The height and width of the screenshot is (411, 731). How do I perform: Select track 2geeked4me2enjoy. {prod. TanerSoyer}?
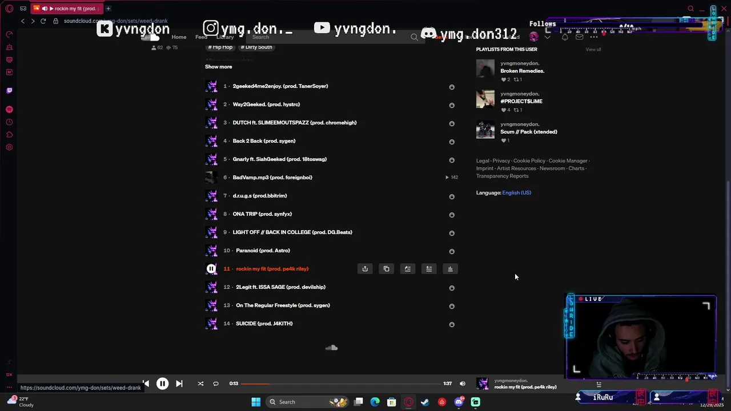pyautogui.click(x=280, y=86)
